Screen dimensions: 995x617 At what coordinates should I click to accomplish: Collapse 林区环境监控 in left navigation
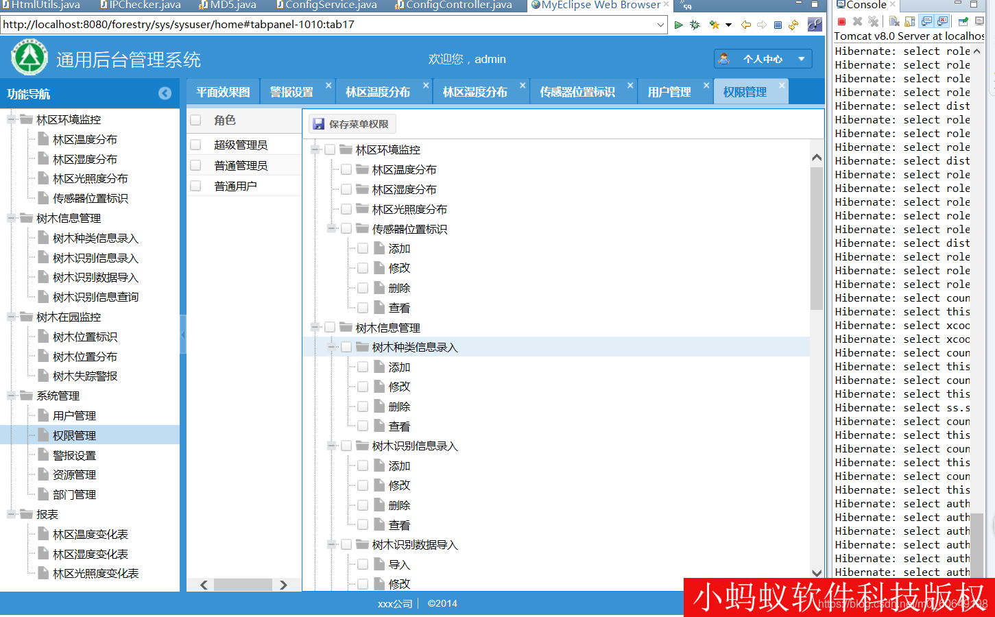click(x=12, y=119)
